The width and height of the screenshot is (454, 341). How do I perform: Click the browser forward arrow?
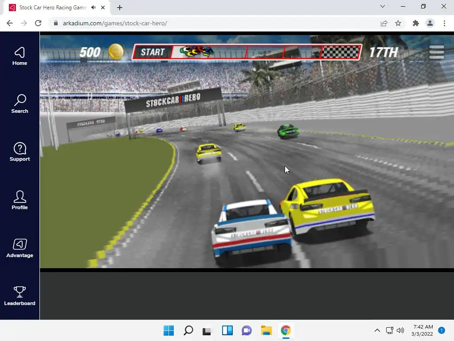tap(24, 23)
